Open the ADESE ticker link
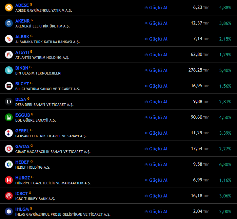 [22, 5]
